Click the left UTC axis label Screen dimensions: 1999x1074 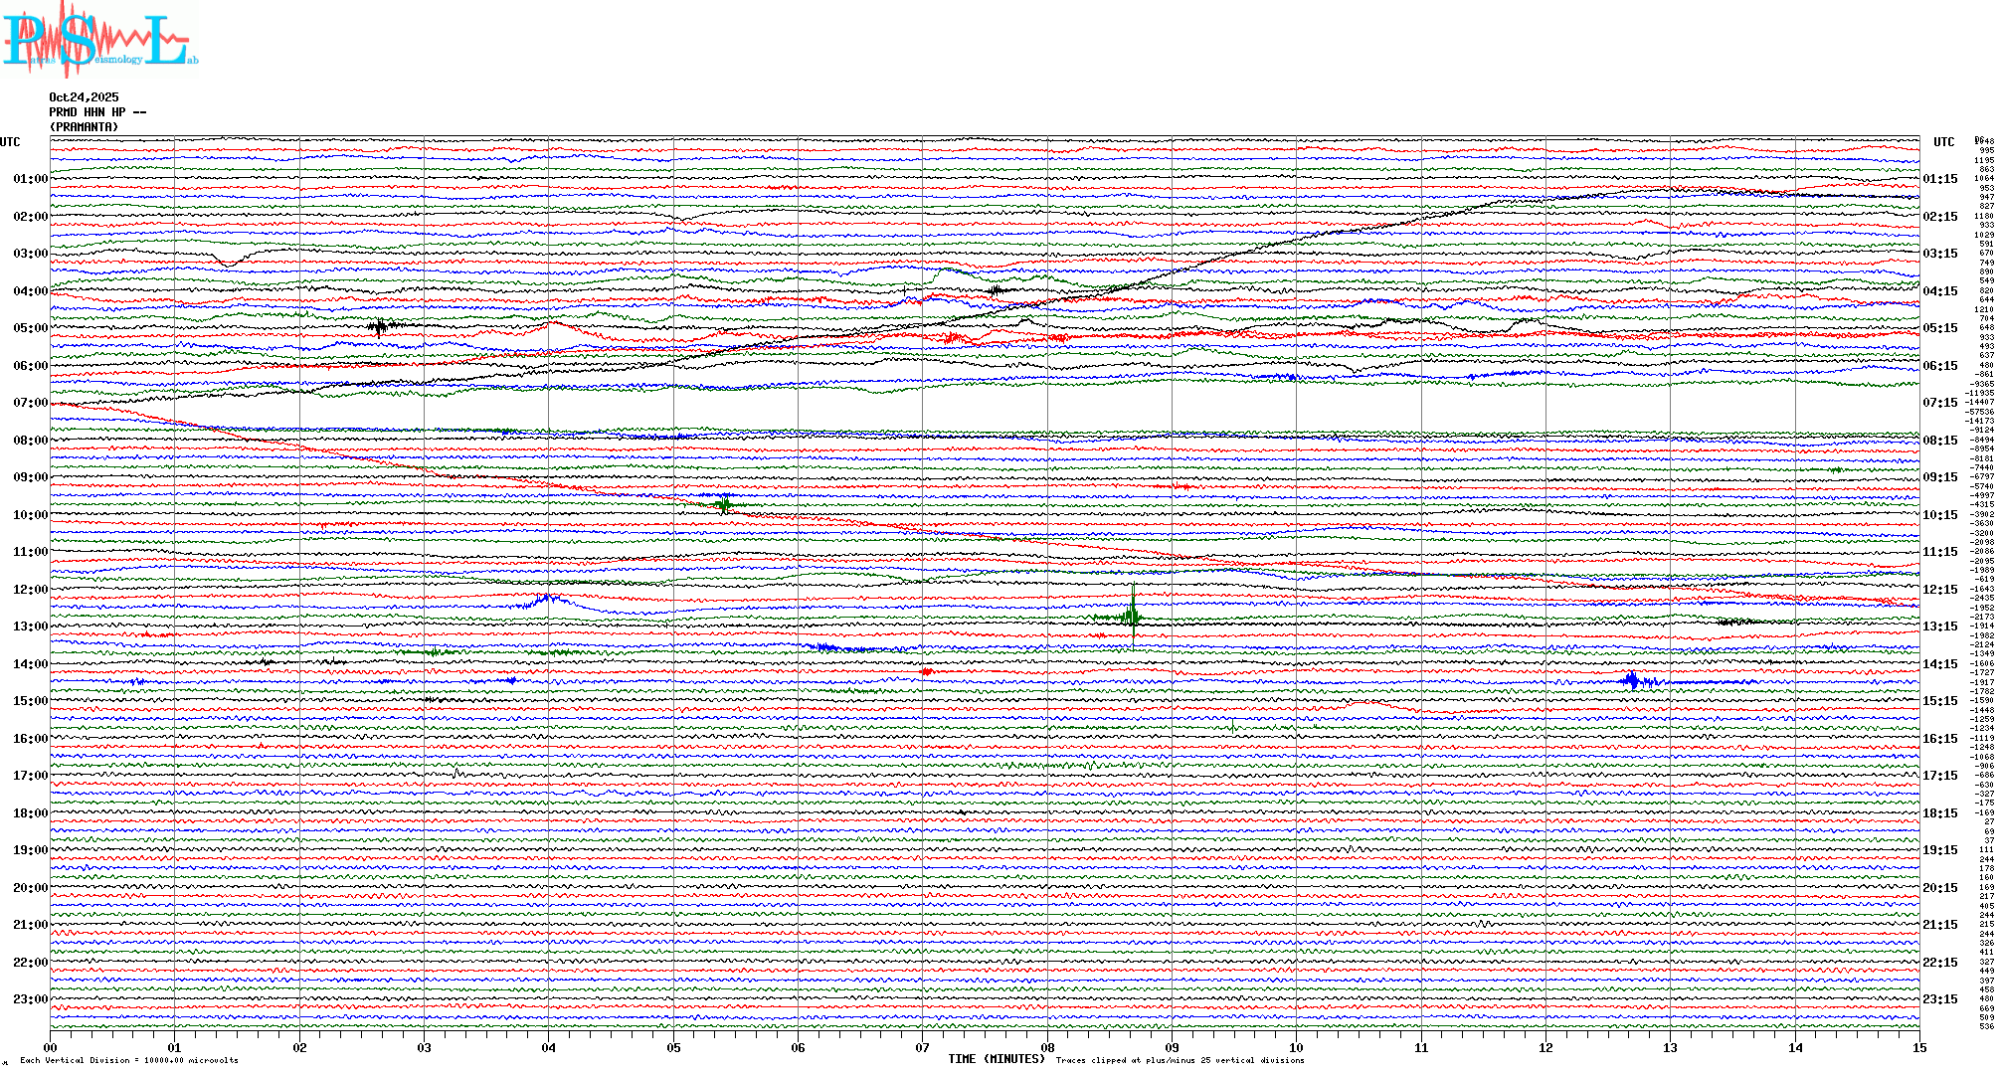10,142
